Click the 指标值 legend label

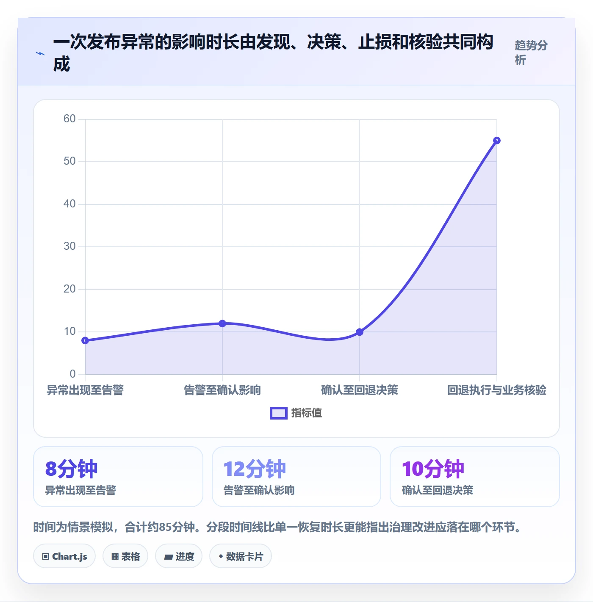pos(307,413)
